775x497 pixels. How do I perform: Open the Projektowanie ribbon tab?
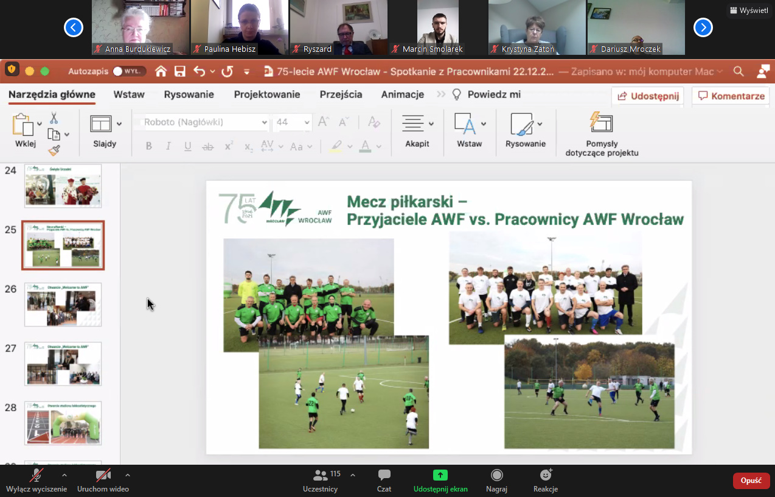[x=267, y=94]
